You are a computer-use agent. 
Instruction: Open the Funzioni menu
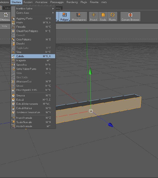pos(28,2)
